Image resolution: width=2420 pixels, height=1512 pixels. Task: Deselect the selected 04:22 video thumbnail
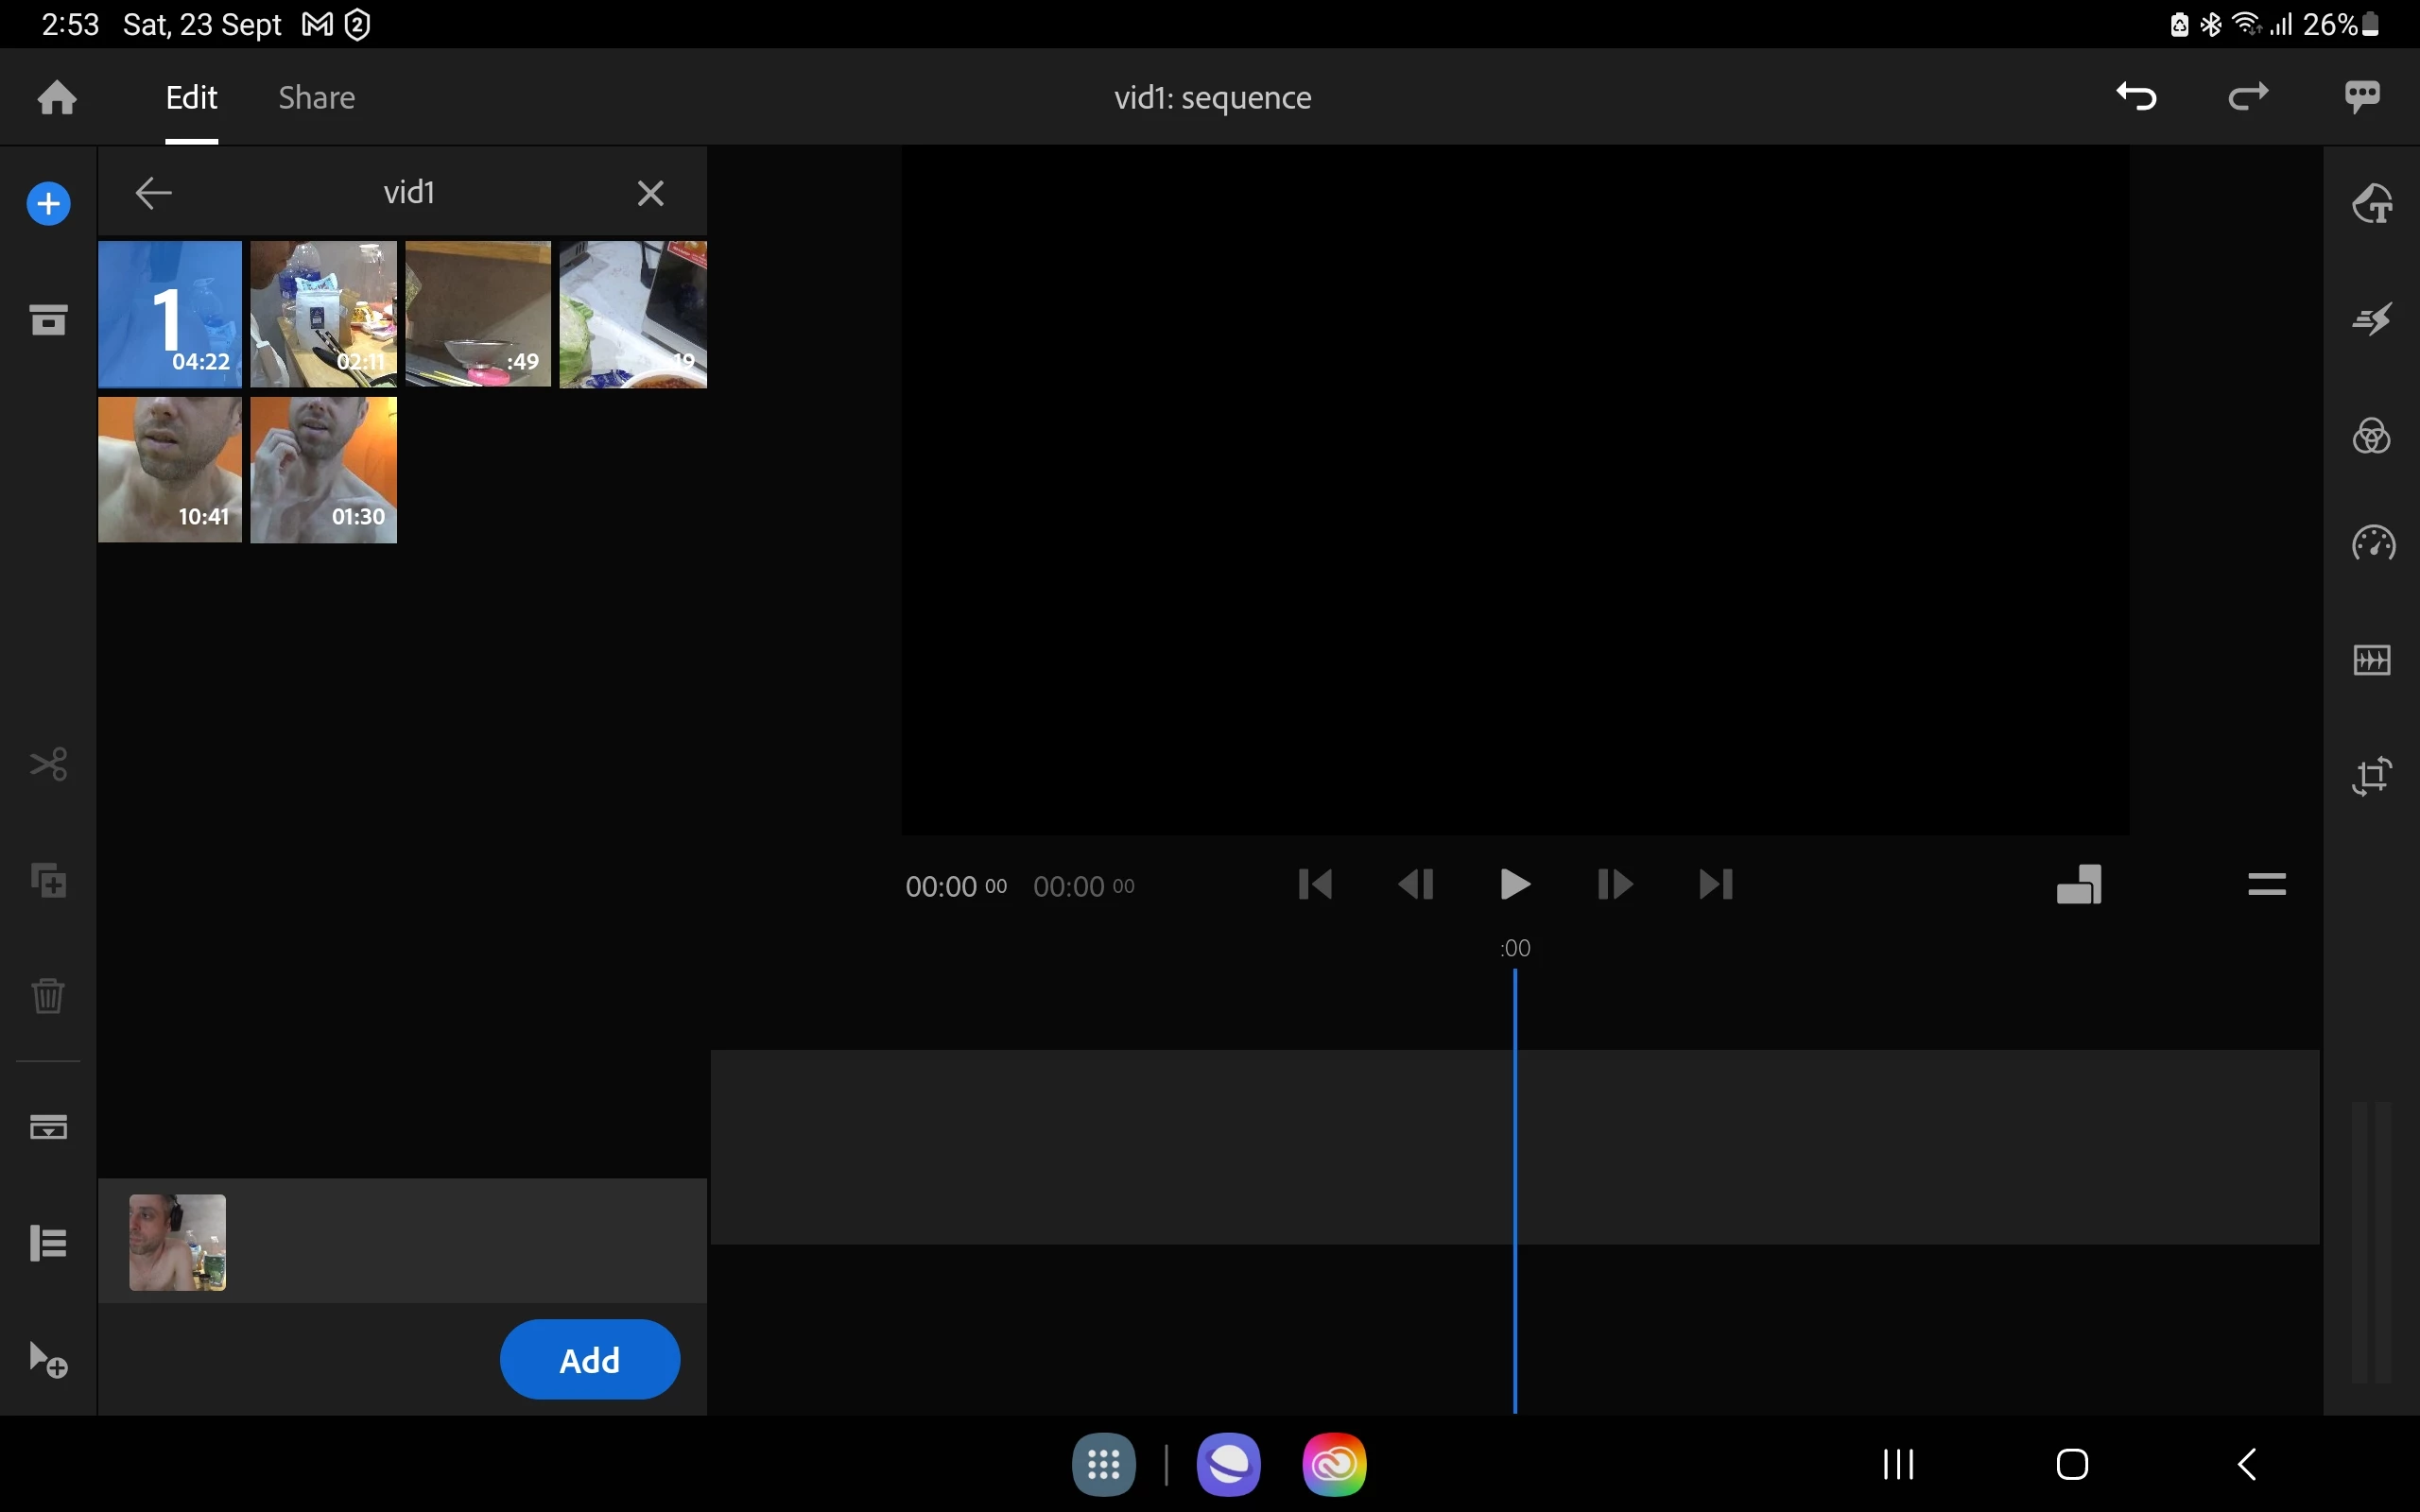(x=170, y=313)
